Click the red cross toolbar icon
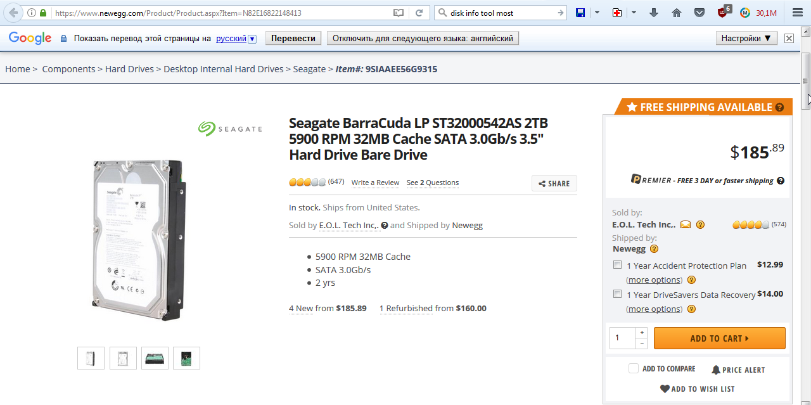 tap(617, 13)
